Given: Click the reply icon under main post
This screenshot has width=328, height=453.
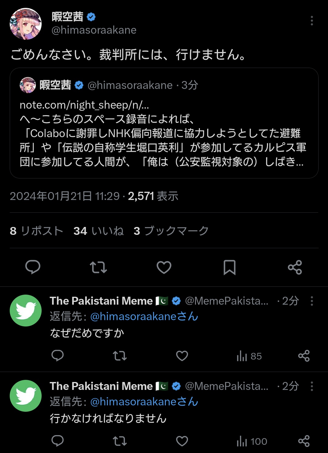Looking at the screenshot, I should pos(33,267).
